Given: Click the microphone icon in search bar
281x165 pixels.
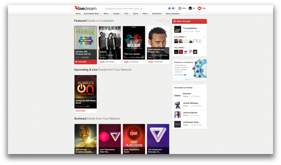Looking at the screenshot, I should [141, 8].
